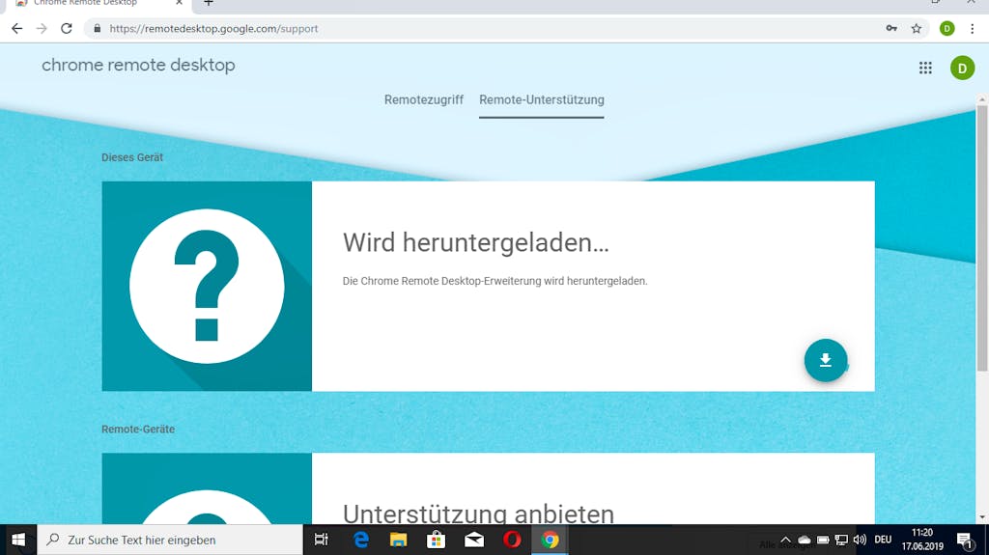
Task: Open the volume control icon
Action: tap(860, 540)
